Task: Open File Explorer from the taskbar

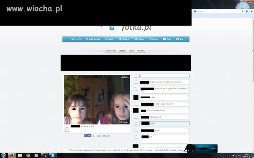Action: pyautogui.click(x=20, y=155)
